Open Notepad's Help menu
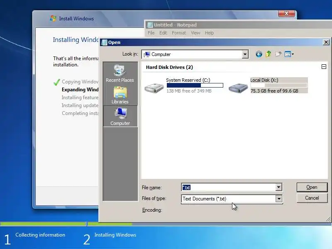Viewport: 332px width, 249px height. coord(209,33)
